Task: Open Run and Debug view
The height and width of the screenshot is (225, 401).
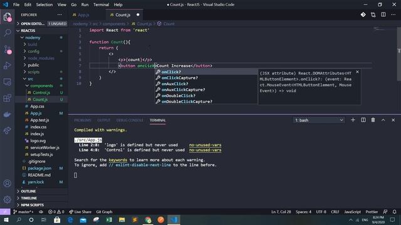Action: click(x=7, y=66)
